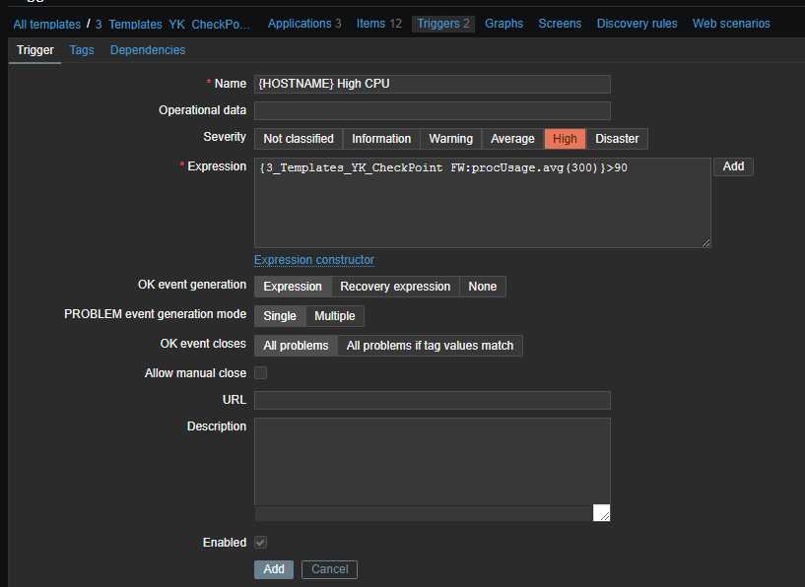Click Add button beside Expression
The height and width of the screenshot is (587, 805).
[x=733, y=166]
